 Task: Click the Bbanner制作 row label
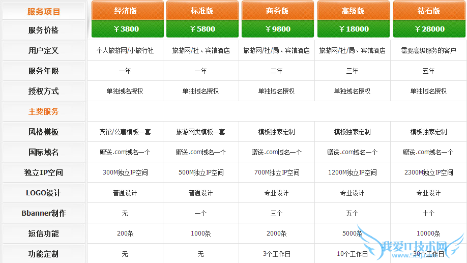tap(44, 213)
